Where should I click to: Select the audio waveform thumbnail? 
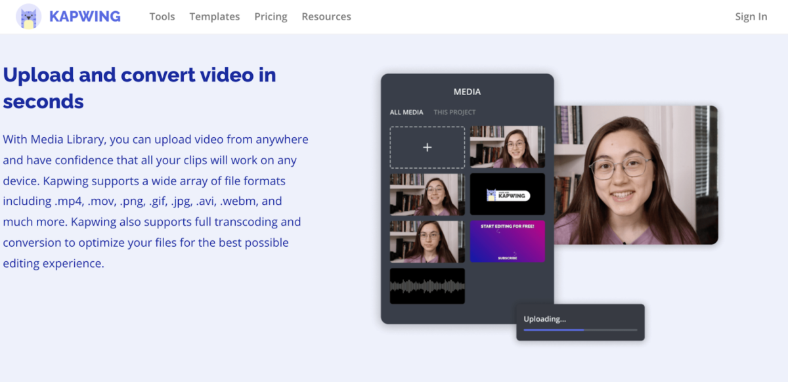(x=427, y=286)
